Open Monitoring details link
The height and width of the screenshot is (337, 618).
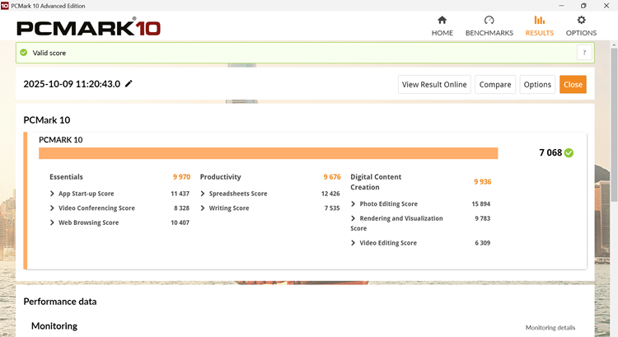click(550, 328)
